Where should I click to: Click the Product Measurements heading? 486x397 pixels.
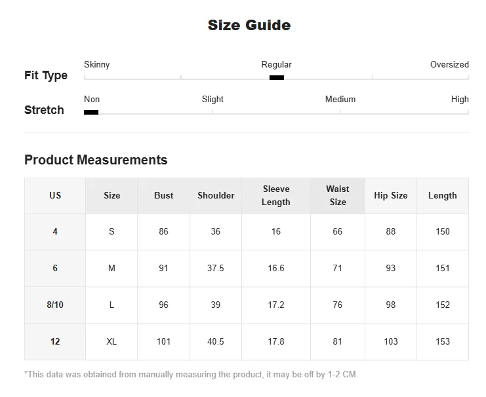point(96,161)
